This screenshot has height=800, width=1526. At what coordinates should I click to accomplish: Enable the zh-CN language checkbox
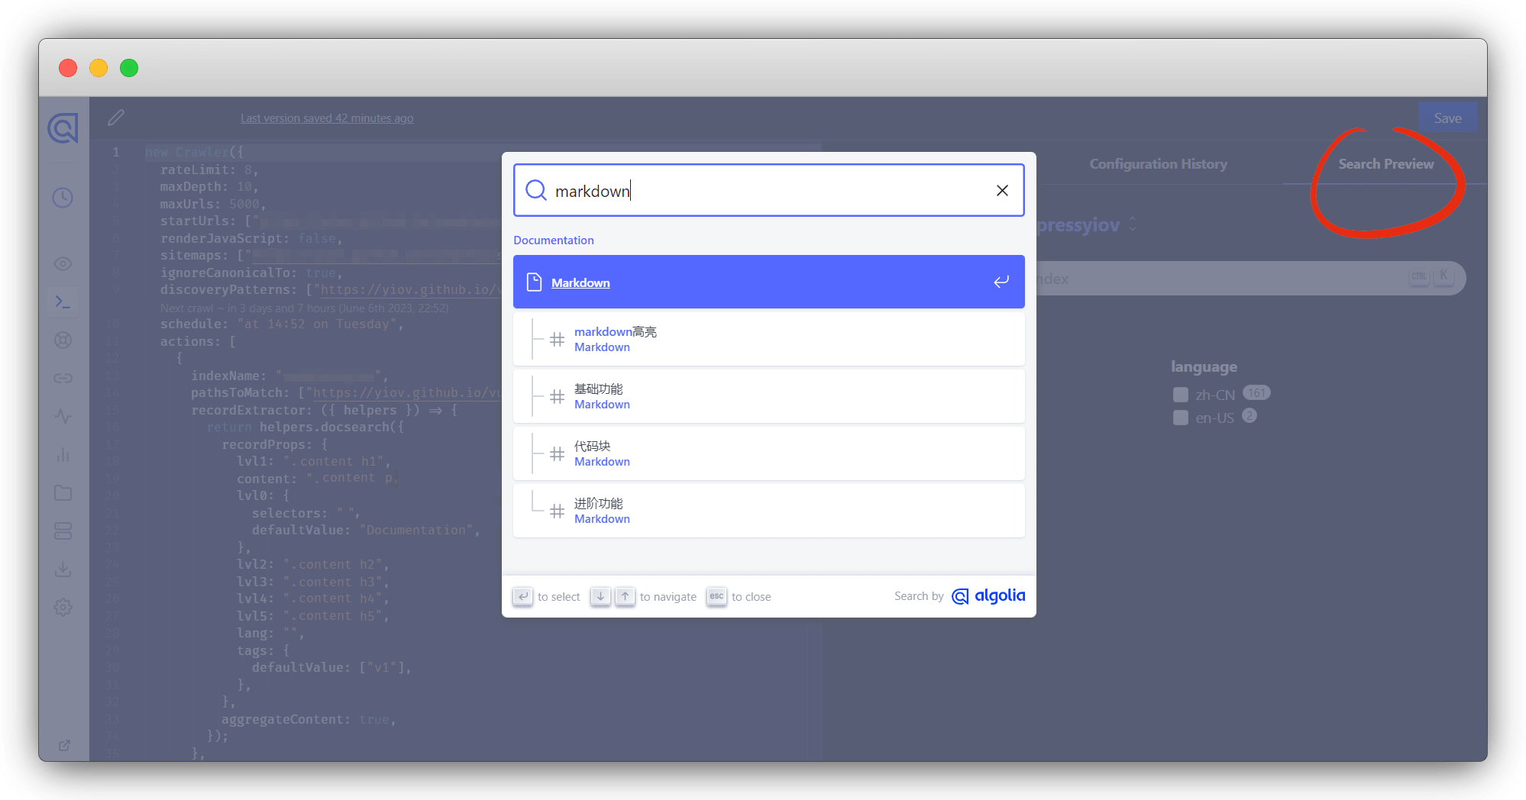pos(1181,395)
